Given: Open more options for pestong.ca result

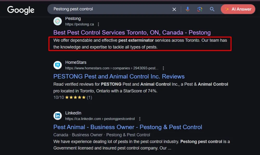Looking at the screenshot, I should click(x=98, y=24).
